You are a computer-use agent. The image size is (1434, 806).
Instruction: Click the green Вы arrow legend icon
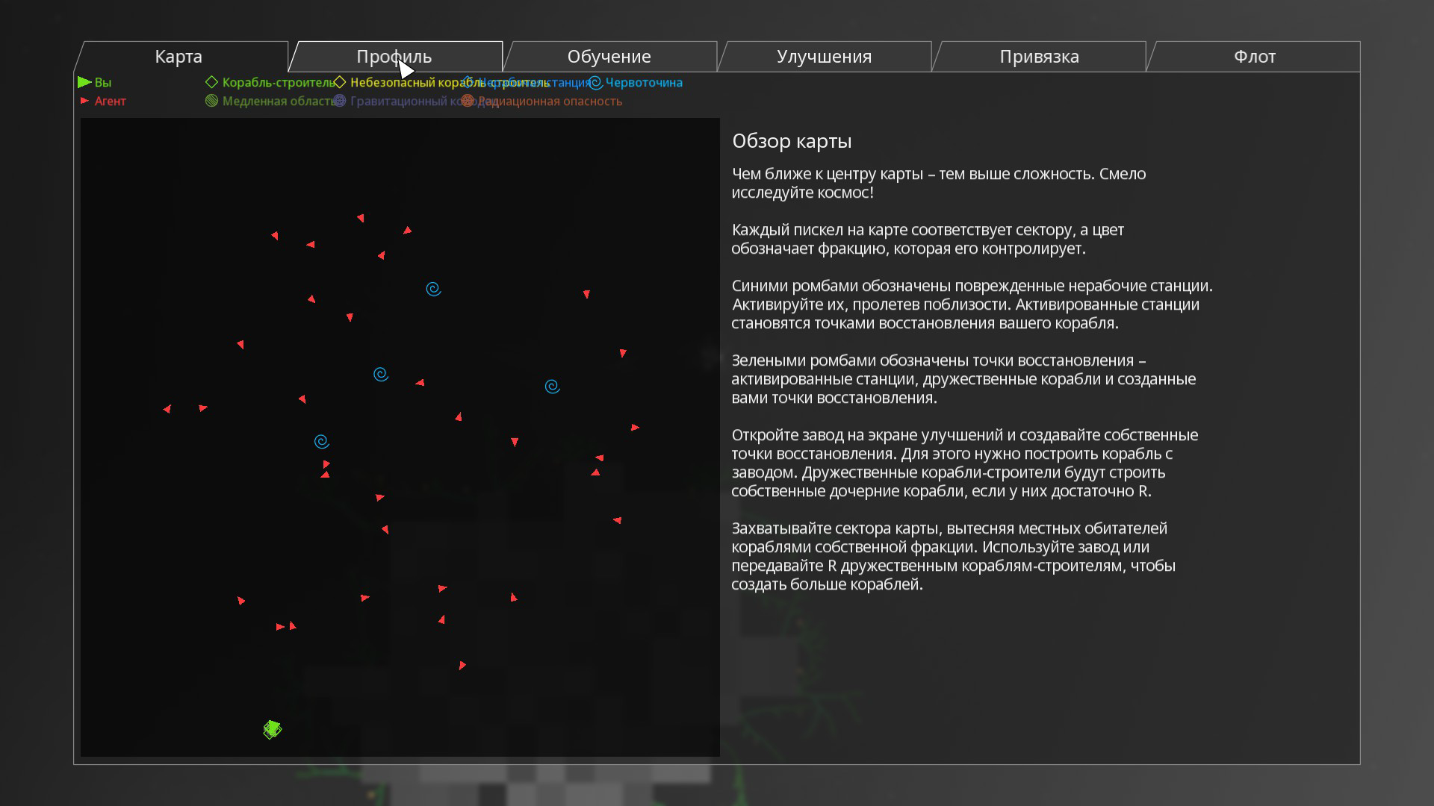pos(84,82)
